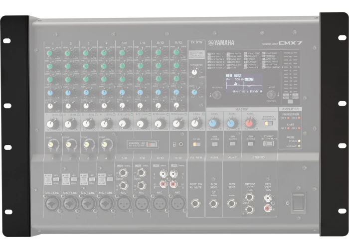Viewport: 349px width, 249px height.
Task: Push channel 3 HPF 80Hz button
Action: [x=92, y=179]
